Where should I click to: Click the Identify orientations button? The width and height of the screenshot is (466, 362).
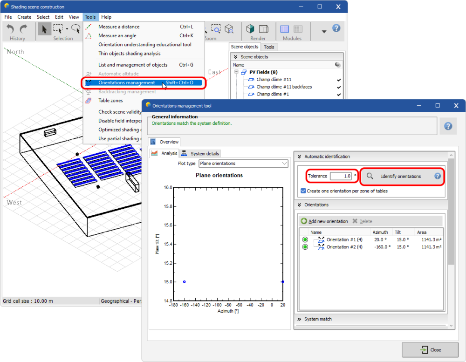[x=400, y=176]
